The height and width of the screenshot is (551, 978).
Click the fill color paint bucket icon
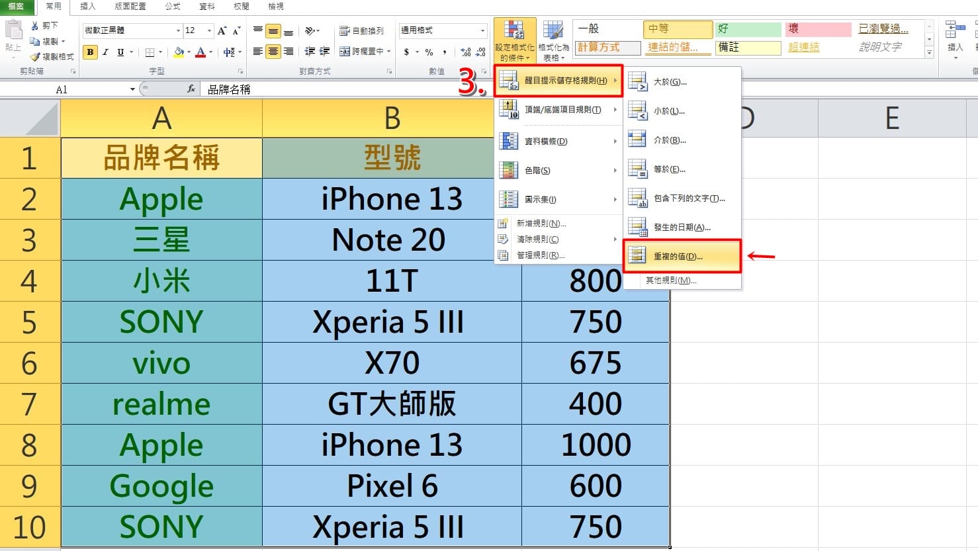click(x=179, y=52)
